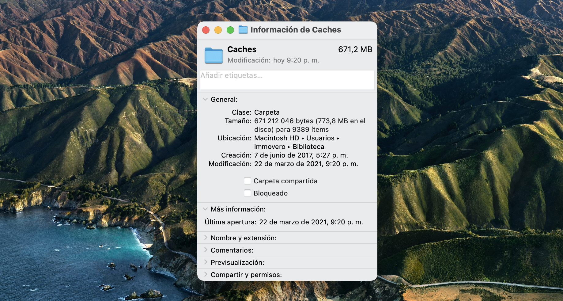Select Usuarios in the location path
Image resolution: width=563 pixels, height=301 pixels.
point(320,138)
